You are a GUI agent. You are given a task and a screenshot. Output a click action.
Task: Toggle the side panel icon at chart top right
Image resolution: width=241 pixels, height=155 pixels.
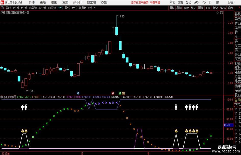click(221, 13)
